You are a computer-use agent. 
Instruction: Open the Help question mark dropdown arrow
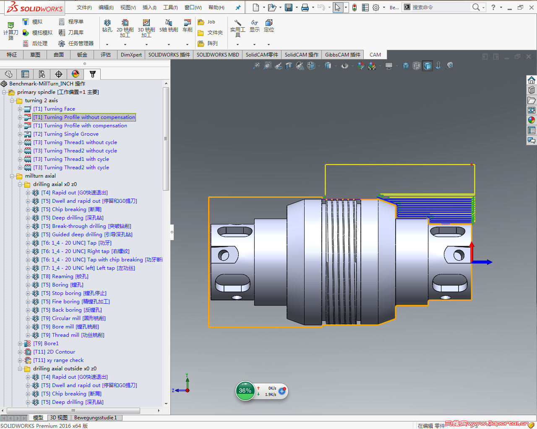501,8
